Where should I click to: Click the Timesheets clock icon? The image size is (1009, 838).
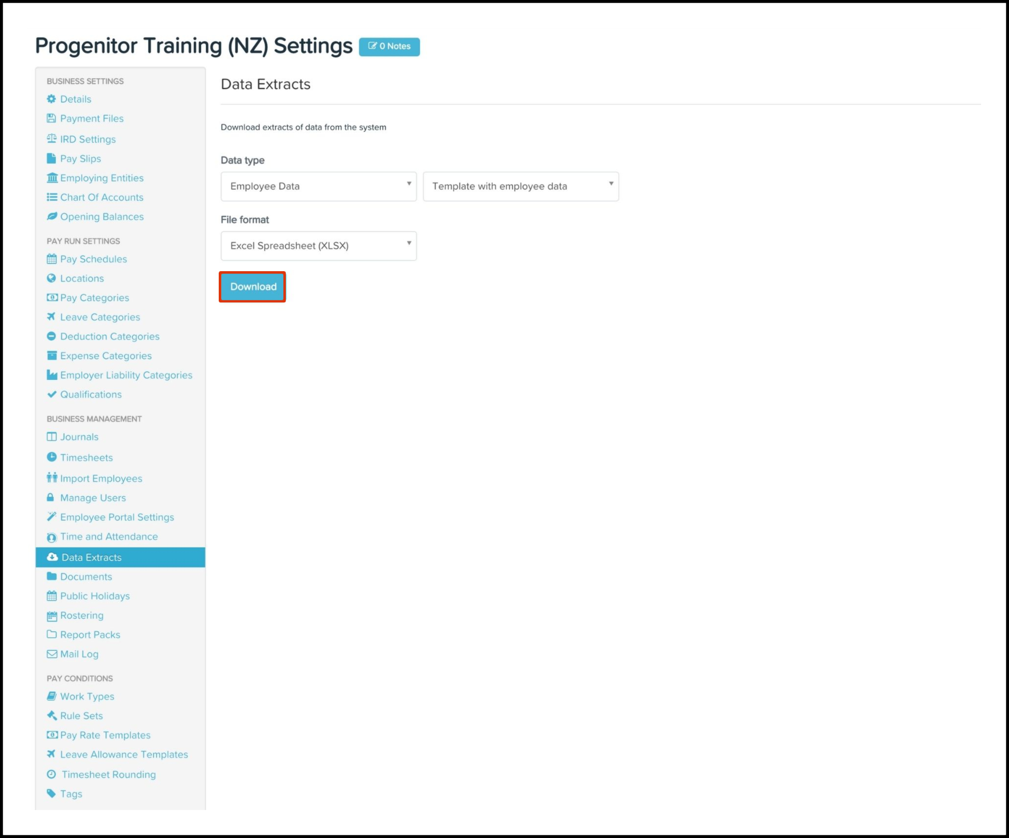[x=51, y=457]
